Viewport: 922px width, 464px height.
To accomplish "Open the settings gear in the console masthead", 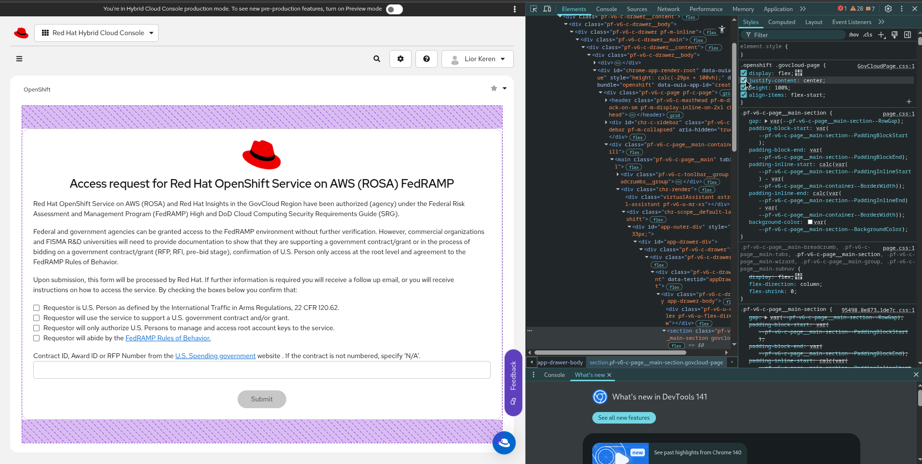I will pos(401,59).
